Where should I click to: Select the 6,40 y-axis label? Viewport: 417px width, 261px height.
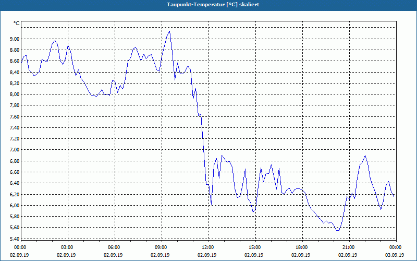point(14,183)
